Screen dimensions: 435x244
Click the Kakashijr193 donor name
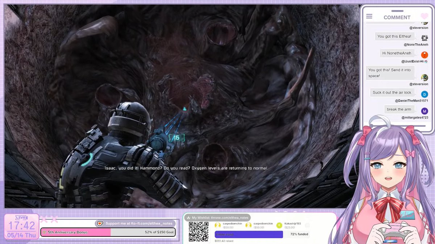click(293, 223)
